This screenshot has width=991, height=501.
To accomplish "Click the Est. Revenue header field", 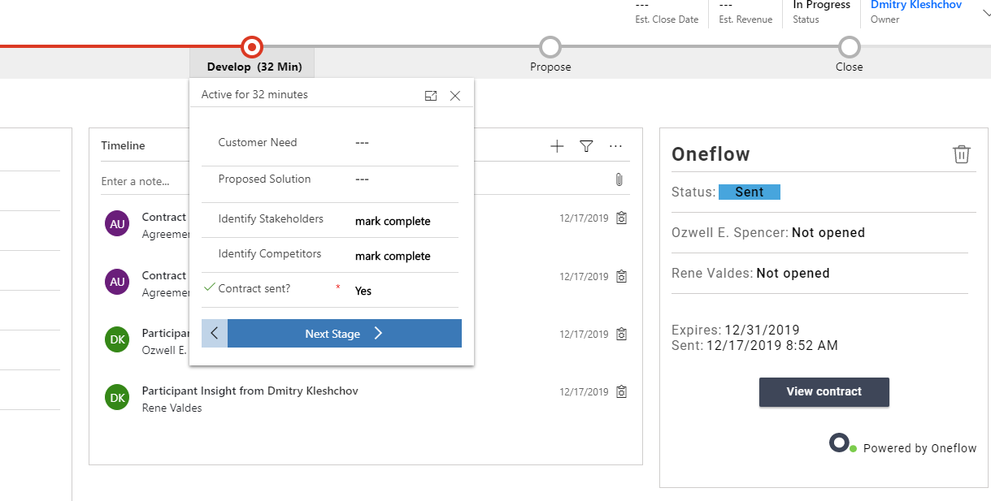I will [x=745, y=11].
